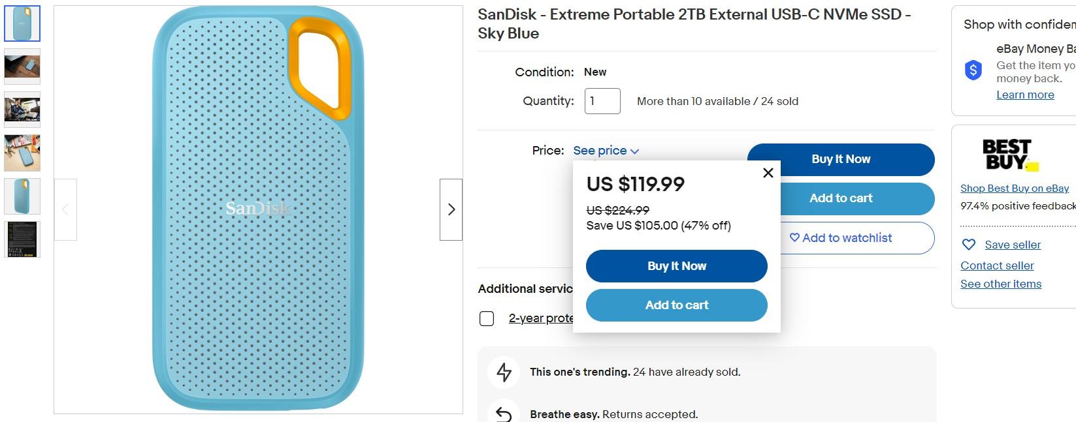1076x422 pixels.
Task: Expand the See price dropdown
Action: pyautogui.click(x=606, y=151)
